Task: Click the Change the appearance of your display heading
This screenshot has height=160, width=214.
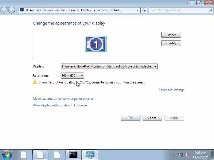Action: point(69,23)
